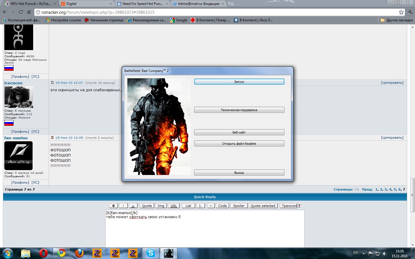Viewport: 415px width, 259px height.
Task: Open [Профиль] link under fan-marioo
Action: click(x=20, y=182)
